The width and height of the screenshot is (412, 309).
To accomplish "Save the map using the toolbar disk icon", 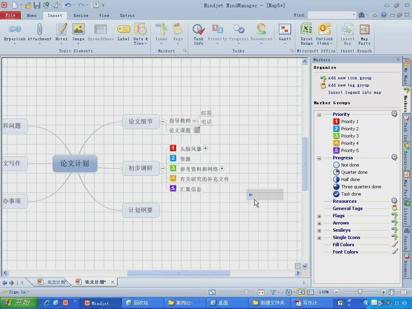I will (x=37, y=5).
